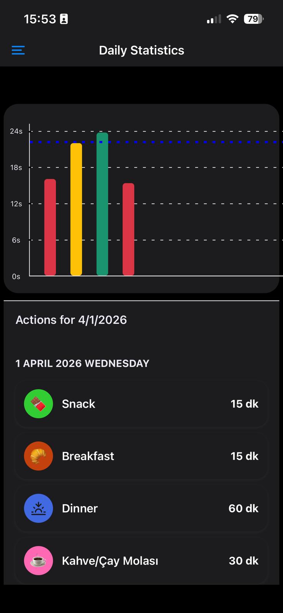Open the hamburger menu icon

(x=18, y=50)
